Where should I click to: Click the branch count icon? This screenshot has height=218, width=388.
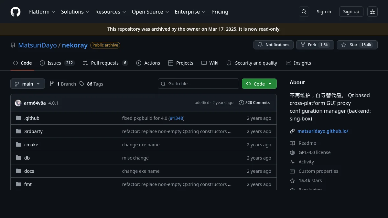[x=52, y=84]
